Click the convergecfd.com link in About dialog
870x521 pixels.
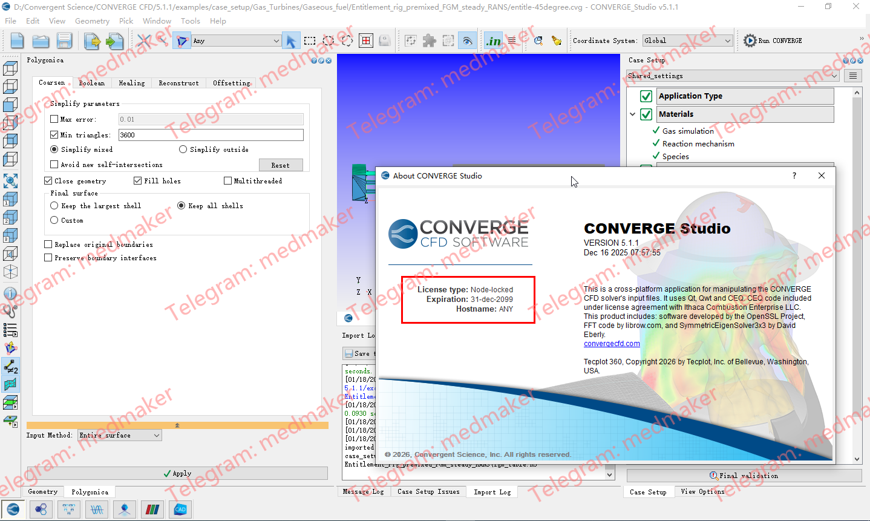[612, 343]
